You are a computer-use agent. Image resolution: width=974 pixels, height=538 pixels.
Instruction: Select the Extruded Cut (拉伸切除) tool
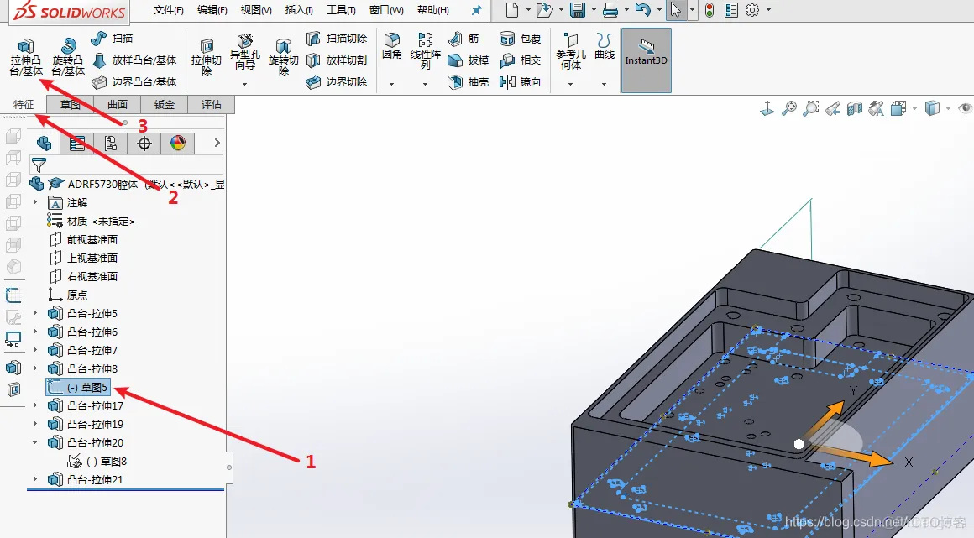coord(207,57)
